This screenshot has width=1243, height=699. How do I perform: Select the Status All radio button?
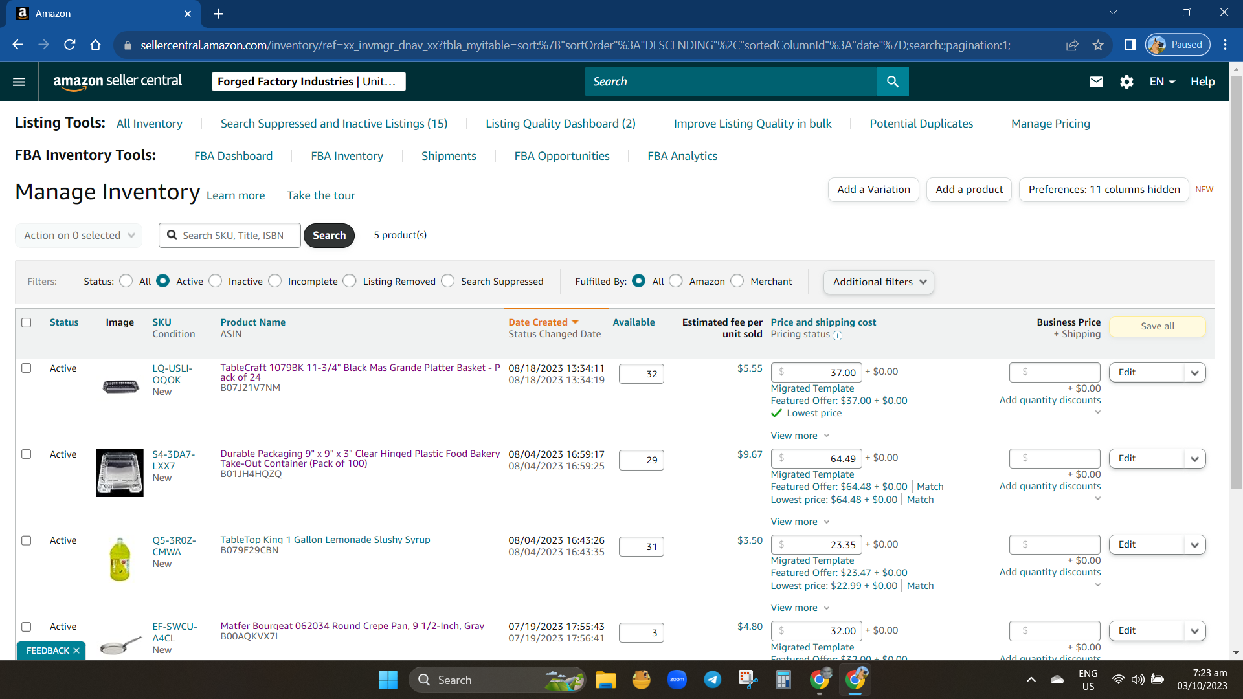click(126, 281)
